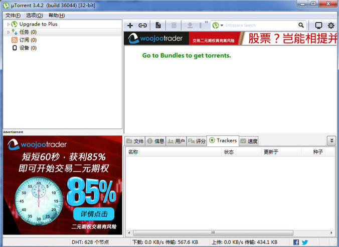Click the Remove Torrent trash icon

pyautogui.click(x=174, y=25)
